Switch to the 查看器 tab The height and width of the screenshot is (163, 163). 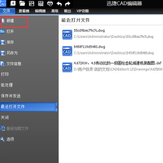24,11
